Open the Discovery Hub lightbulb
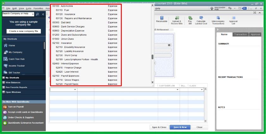 [x=212, y=8]
